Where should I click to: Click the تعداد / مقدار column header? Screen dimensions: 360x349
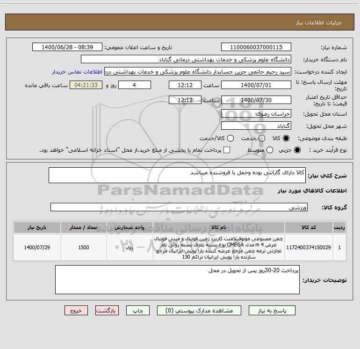(84, 227)
